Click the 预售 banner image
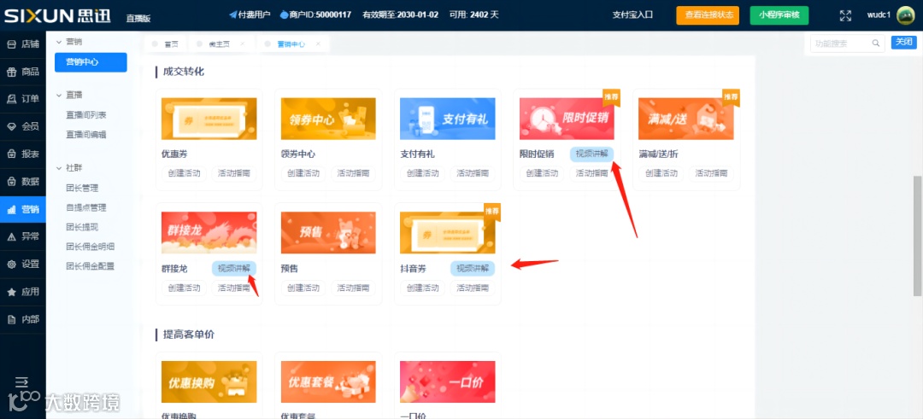 pos(328,233)
